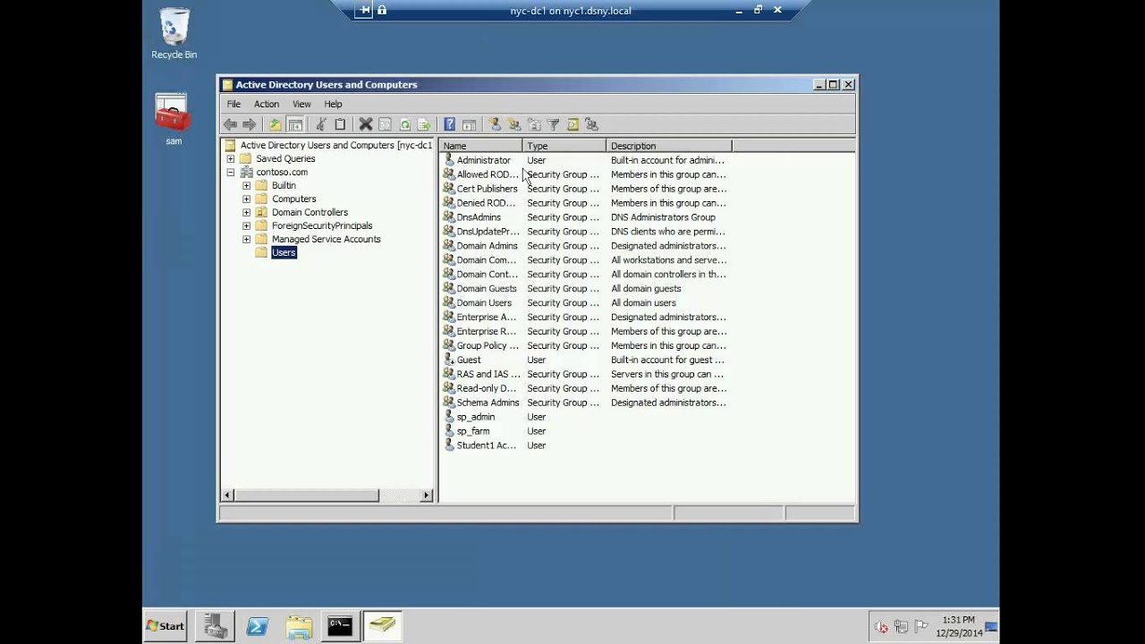Viewport: 1145px width, 644px height.
Task: Click the Forward arrow in the toolbar
Action: pos(250,124)
